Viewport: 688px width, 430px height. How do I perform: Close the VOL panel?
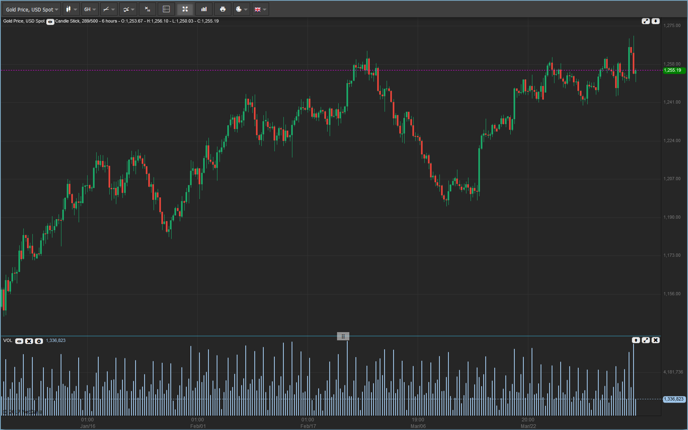[x=656, y=340]
